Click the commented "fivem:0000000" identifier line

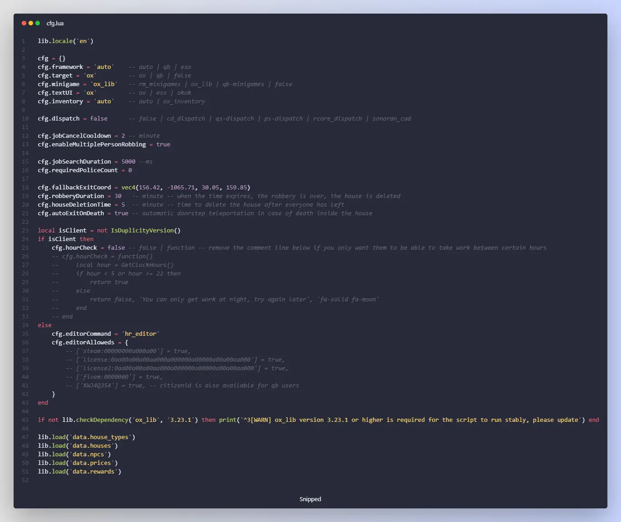pyautogui.click(x=115, y=377)
